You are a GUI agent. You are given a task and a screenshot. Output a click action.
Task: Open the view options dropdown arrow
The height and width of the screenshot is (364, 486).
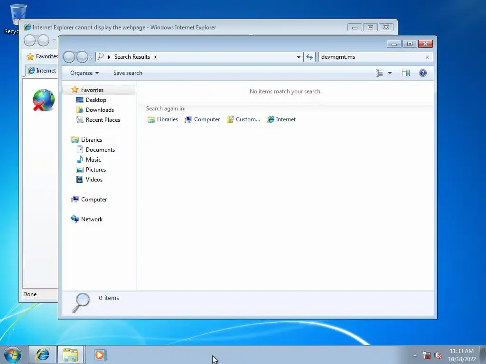390,73
